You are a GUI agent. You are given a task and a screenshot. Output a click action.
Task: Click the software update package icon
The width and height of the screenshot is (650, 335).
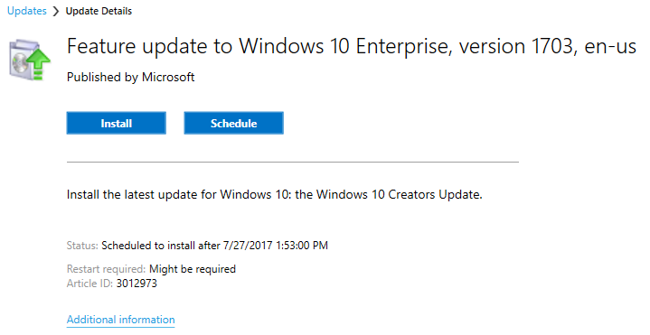point(30,60)
